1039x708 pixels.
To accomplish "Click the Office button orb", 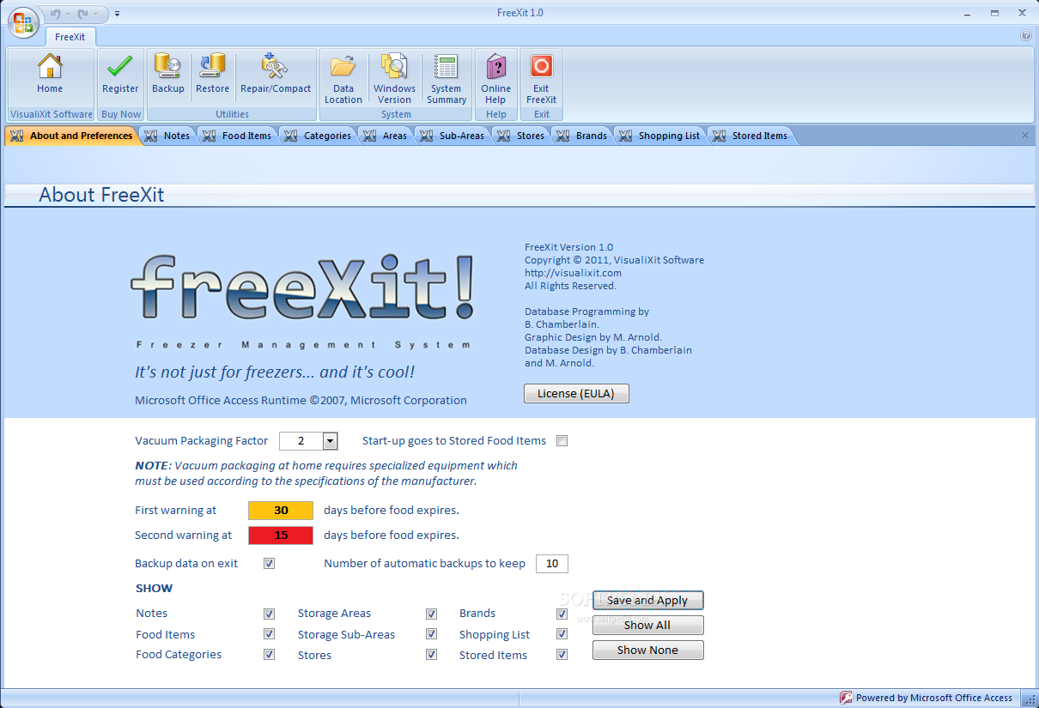I will [x=23, y=23].
